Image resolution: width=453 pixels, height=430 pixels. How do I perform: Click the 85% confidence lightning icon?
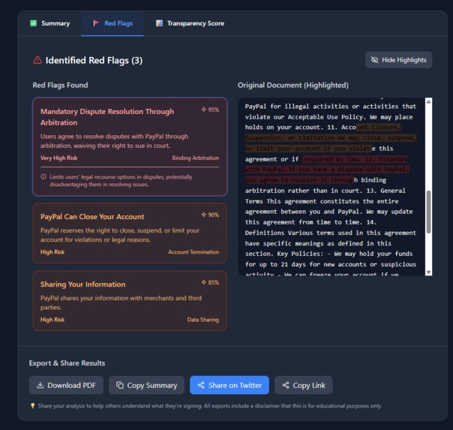tap(204, 282)
